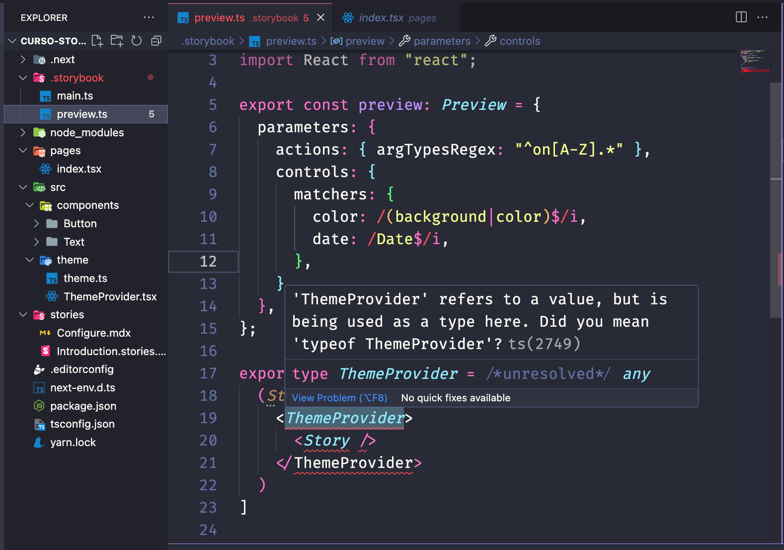
Task: Split the editor to the right
Action: click(x=741, y=17)
